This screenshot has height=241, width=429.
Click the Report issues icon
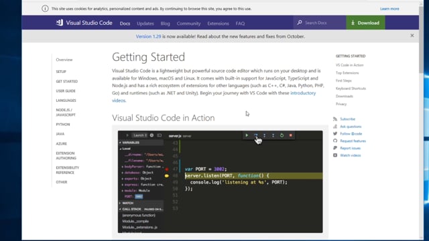[x=335, y=148]
